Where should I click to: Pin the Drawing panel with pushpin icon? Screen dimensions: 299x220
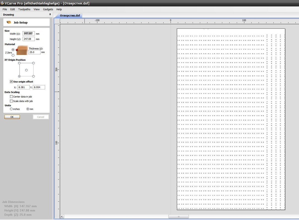pos(50,15)
